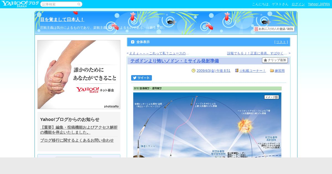Open the BMD missile defense diagram image
Viewport: 332px width, 174px height.
coord(207,122)
